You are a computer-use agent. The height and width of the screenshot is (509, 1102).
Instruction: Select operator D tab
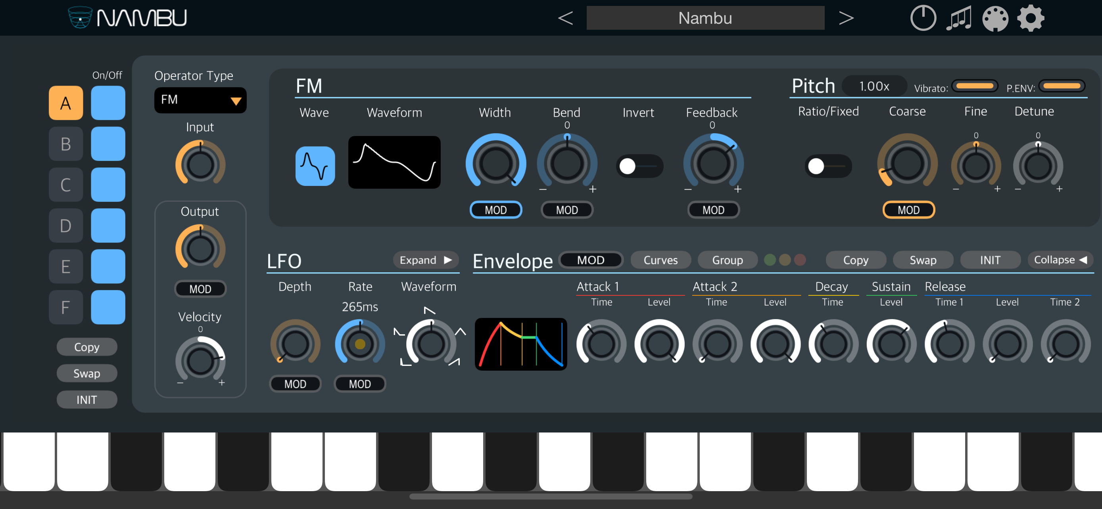tap(65, 225)
